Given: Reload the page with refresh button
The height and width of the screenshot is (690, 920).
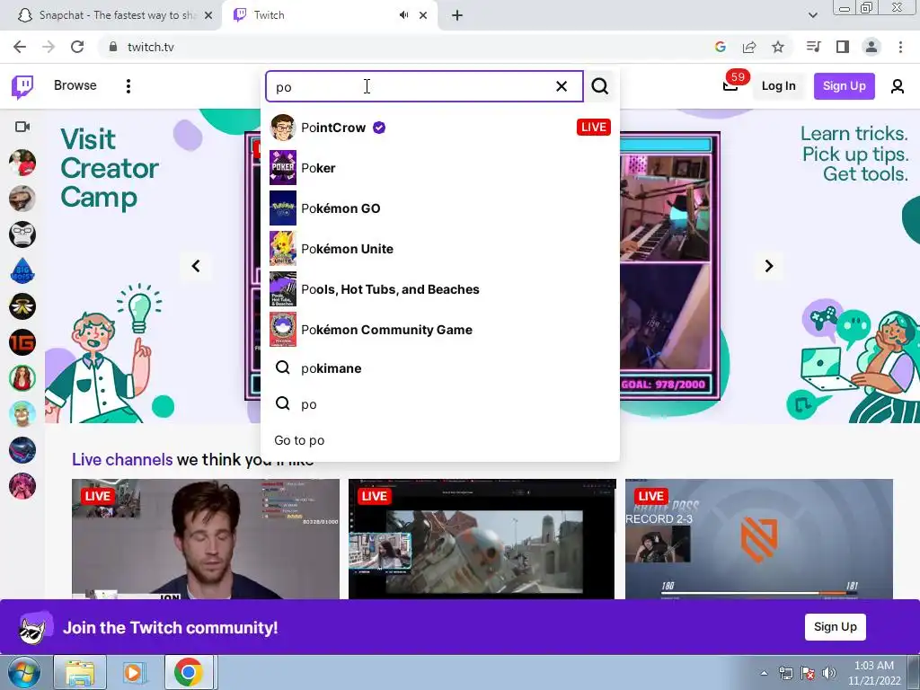Looking at the screenshot, I should pos(77,47).
